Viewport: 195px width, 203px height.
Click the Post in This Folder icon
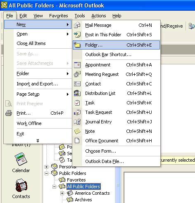pos(77,35)
